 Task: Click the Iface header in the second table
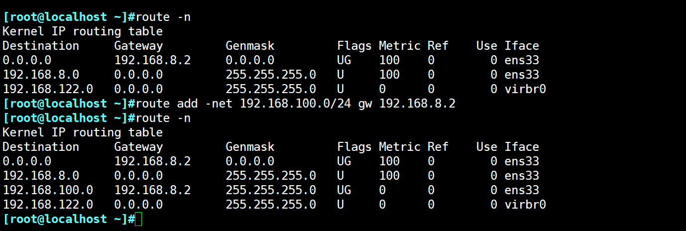[x=522, y=147]
